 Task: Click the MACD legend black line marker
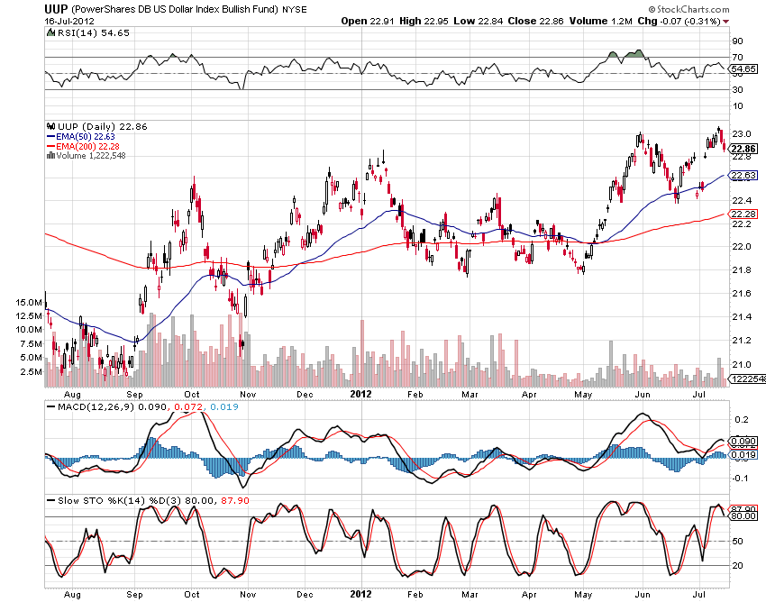50,407
